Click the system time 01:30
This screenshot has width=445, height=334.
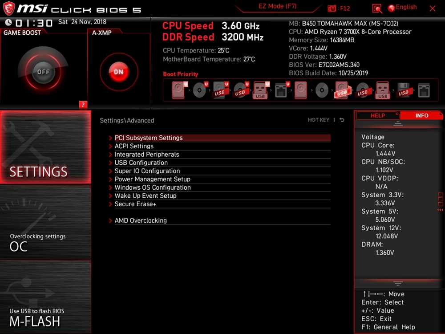point(34,23)
